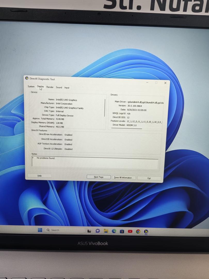Launch Microsoft Edge from the taskbar

114,231
